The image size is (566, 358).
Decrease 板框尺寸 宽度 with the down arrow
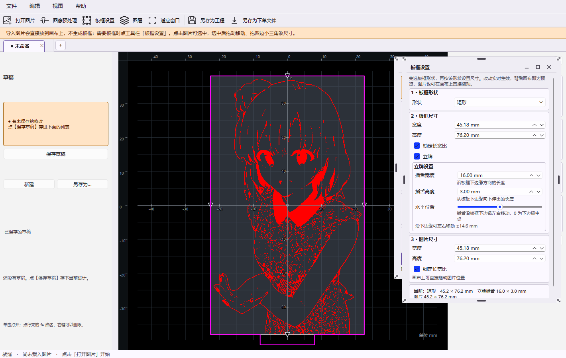coord(542,125)
